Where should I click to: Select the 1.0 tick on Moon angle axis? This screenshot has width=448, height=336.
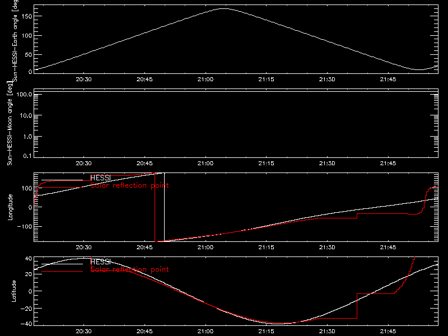tap(27, 137)
